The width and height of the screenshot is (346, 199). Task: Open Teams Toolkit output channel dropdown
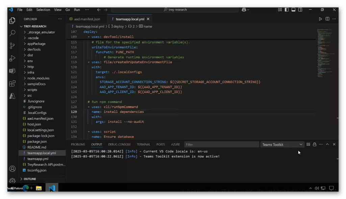point(282,145)
